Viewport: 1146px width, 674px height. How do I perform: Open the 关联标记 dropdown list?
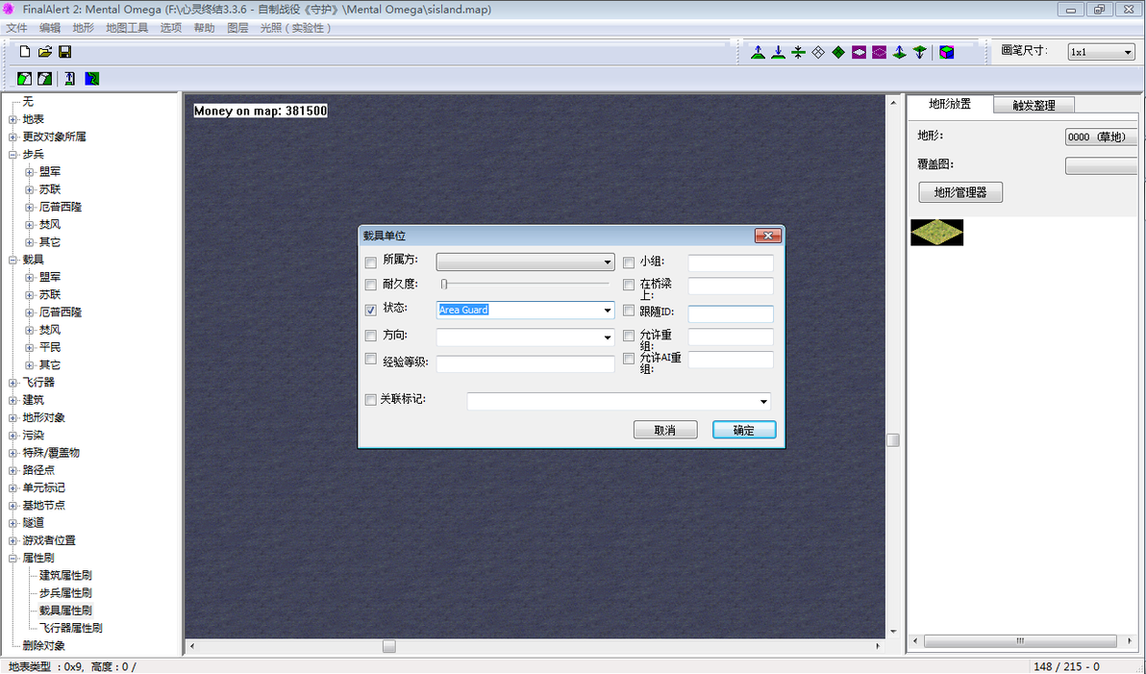click(763, 401)
